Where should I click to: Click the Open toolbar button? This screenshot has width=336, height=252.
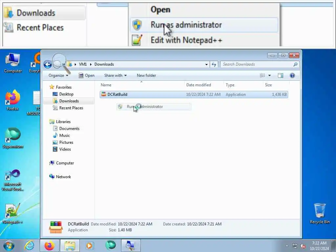87,75
